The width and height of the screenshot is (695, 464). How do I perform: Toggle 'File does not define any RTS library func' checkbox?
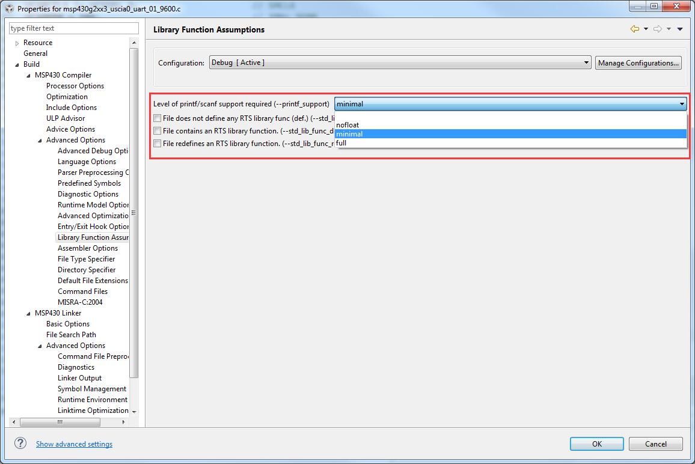pyautogui.click(x=157, y=118)
